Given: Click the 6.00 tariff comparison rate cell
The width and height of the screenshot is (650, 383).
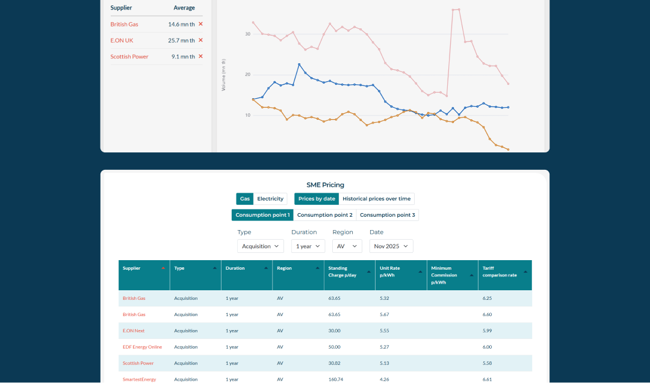Looking at the screenshot, I should 487,347.
